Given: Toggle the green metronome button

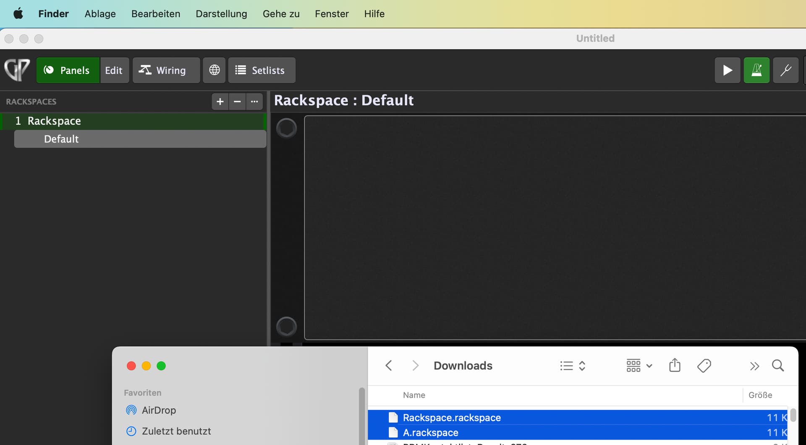Looking at the screenshot, I should click(756, 70).
